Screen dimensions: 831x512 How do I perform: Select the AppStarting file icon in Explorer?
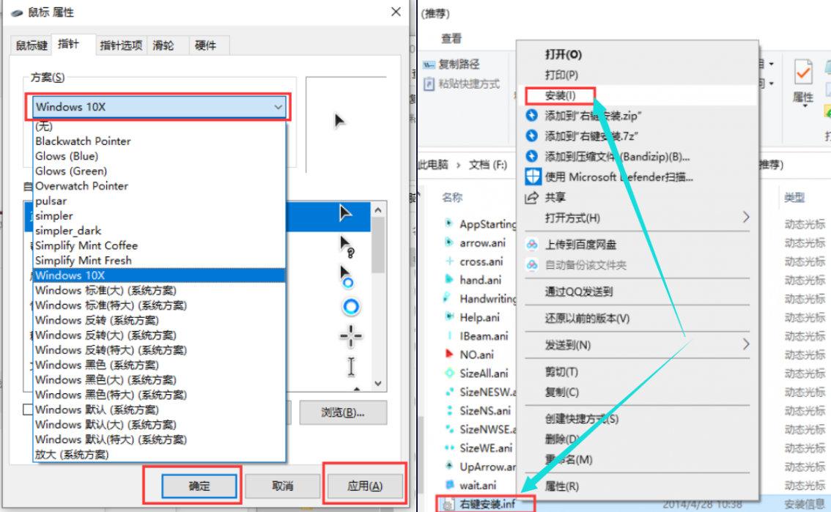(x=449, y=223)
